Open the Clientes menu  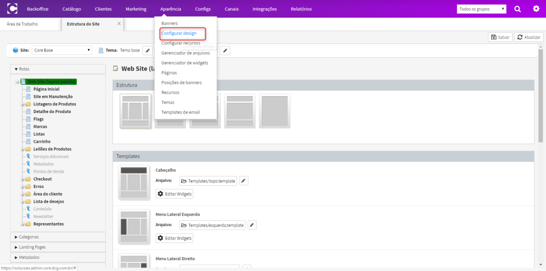(103, 9)
